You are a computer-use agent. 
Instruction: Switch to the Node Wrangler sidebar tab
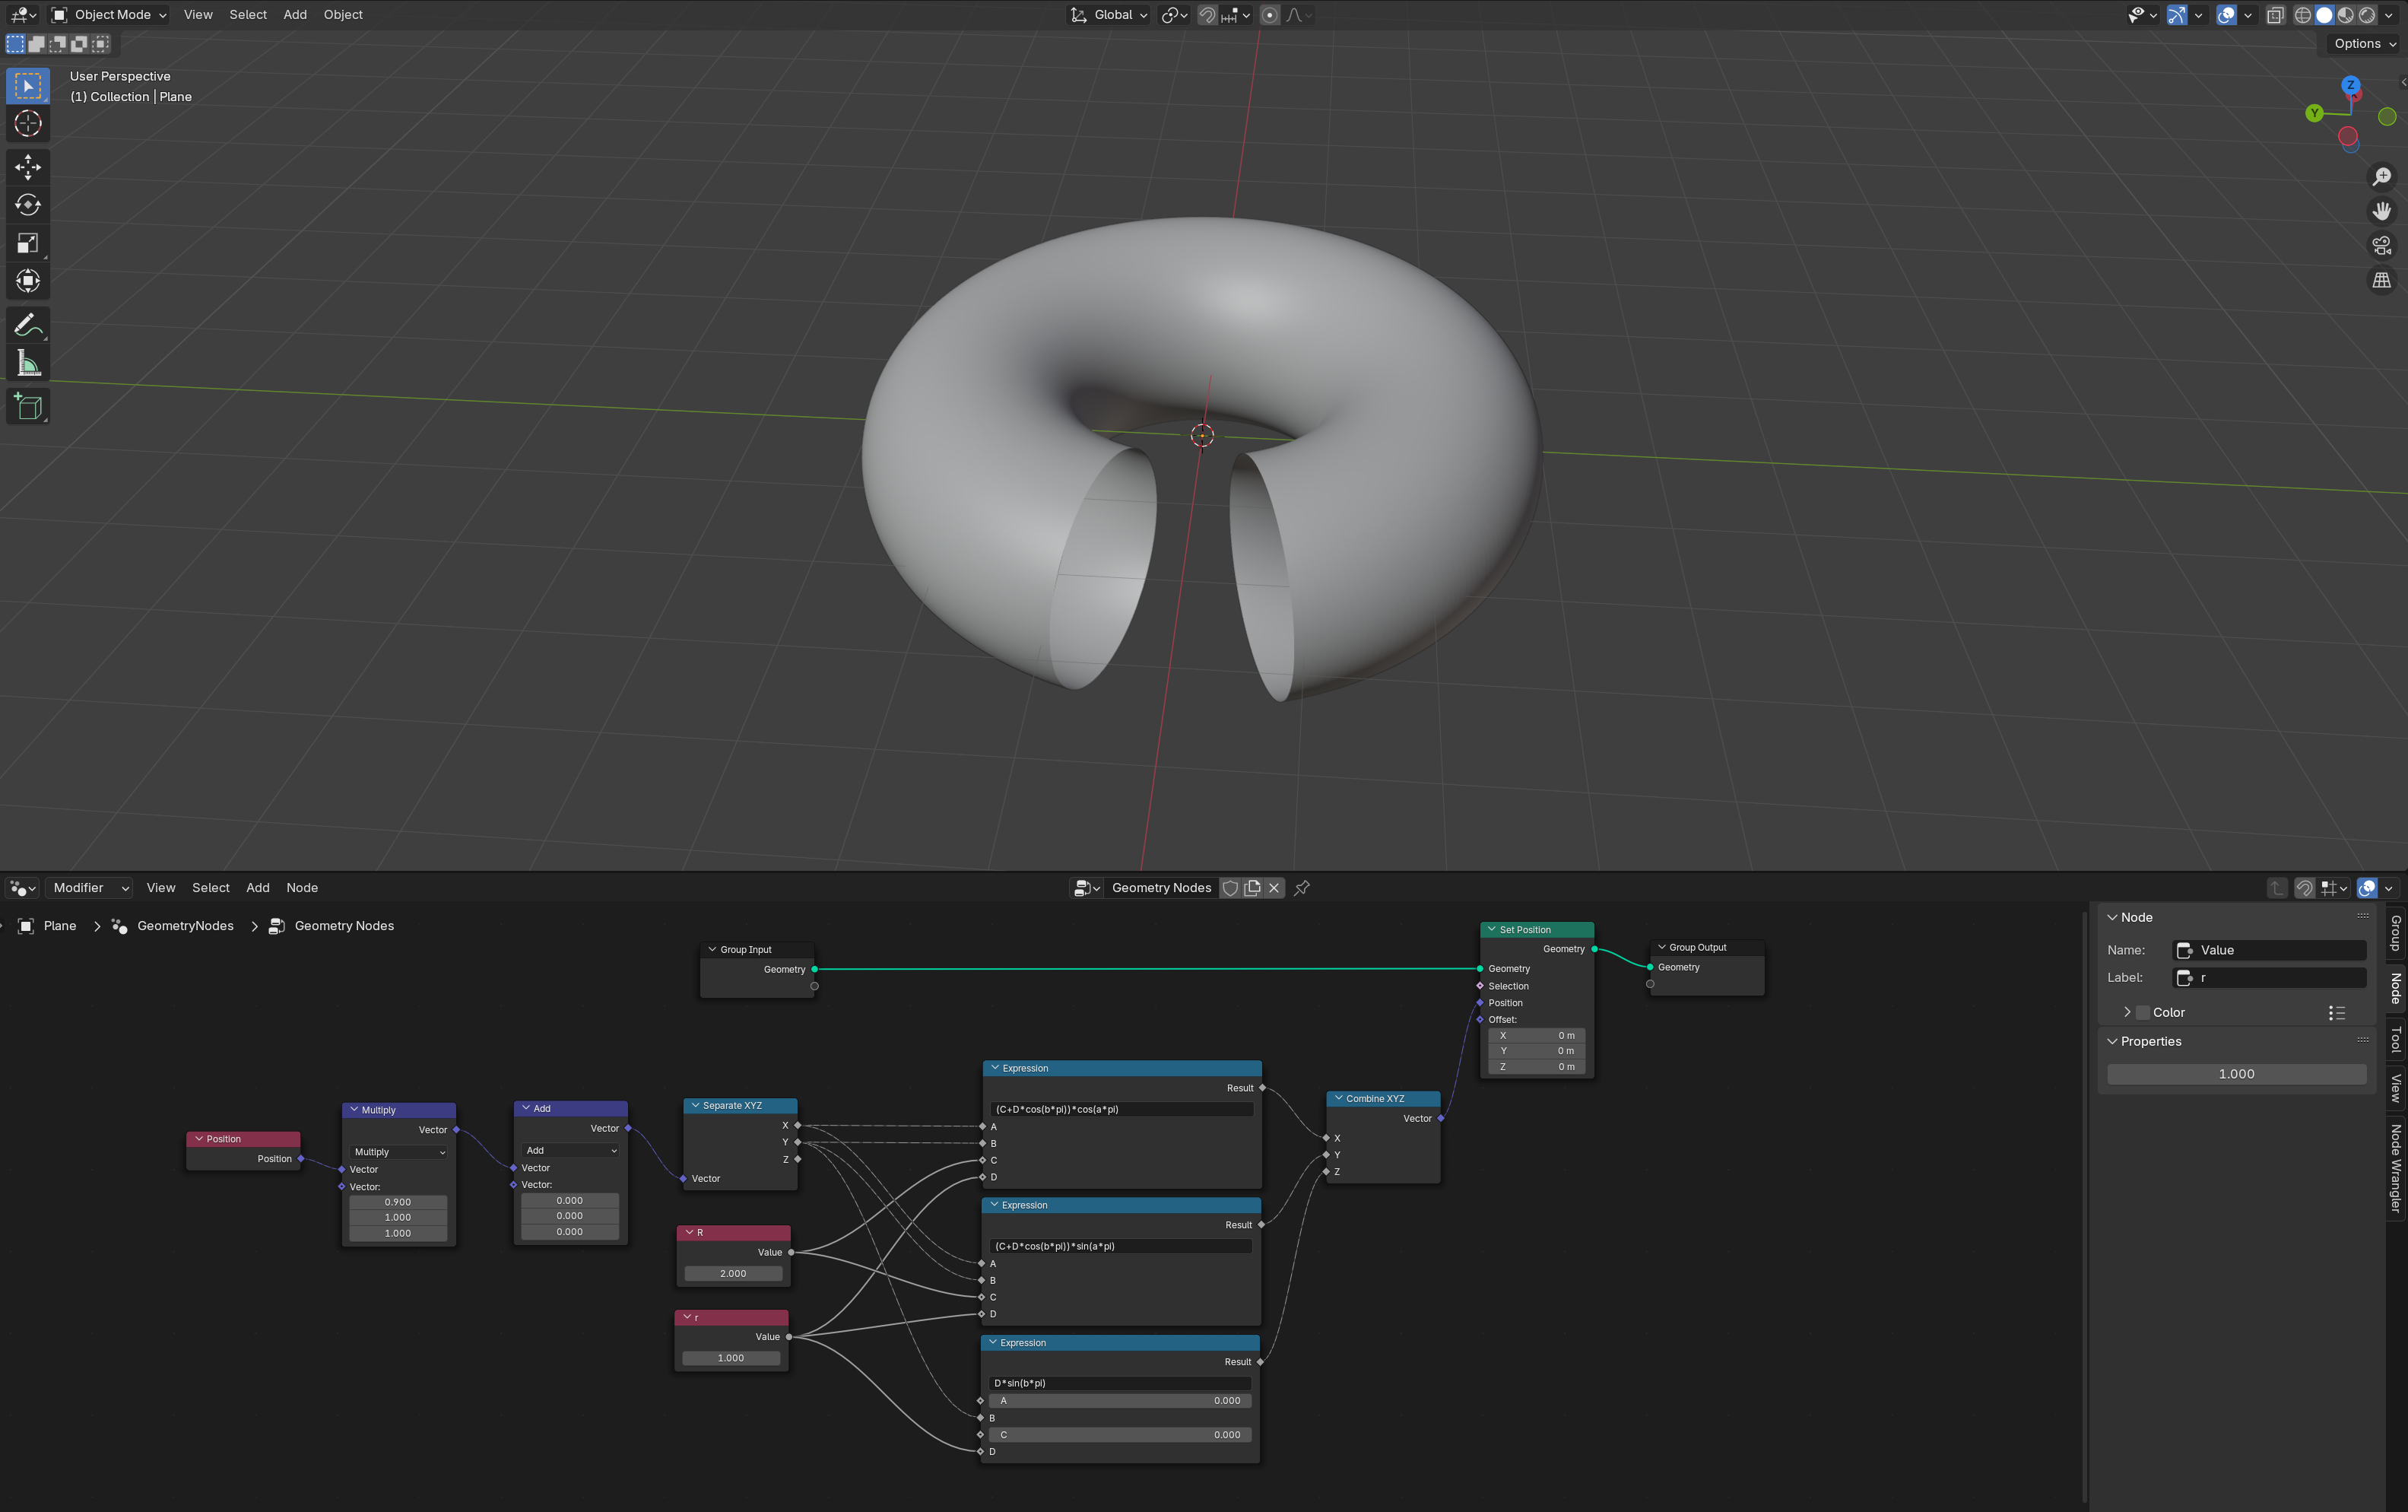pyautogui.click(x=2396, y=1168)
